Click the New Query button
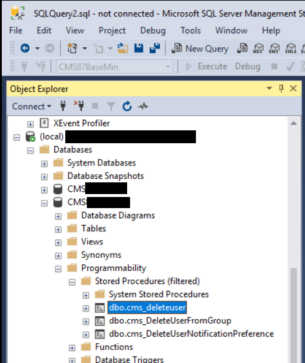The image size is (305, 363). [200, 49]
